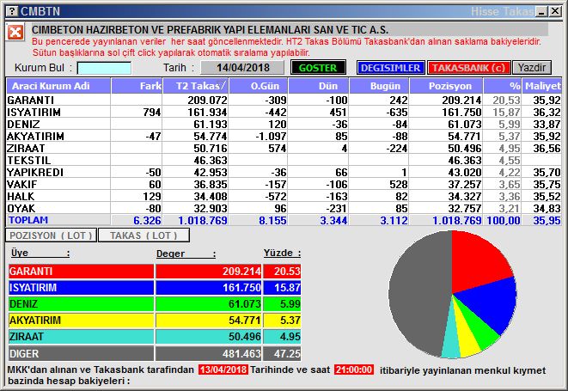This screenshot has width=568, height=391.
Task: Sort by % column header
Action: pyautogui.click(x=503, y=86)
